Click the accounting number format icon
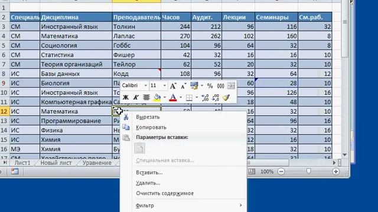 [x=194, y=85]
